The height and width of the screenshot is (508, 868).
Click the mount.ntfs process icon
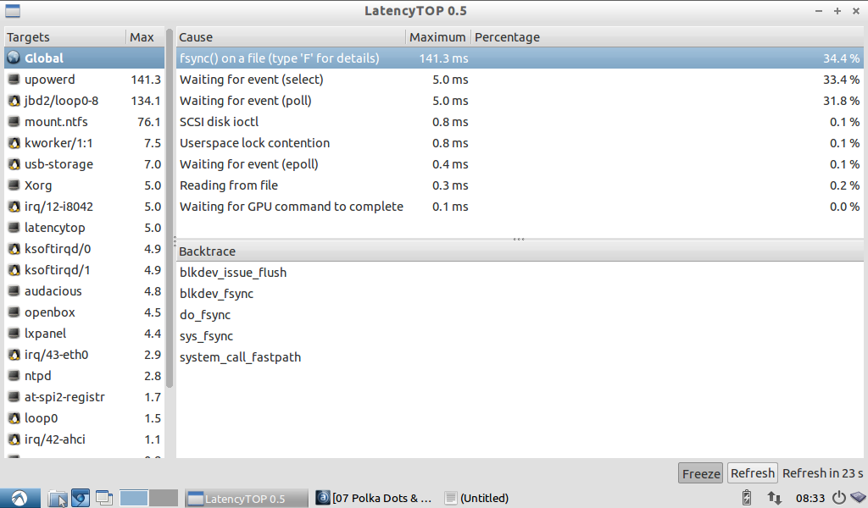pos(14,122)
